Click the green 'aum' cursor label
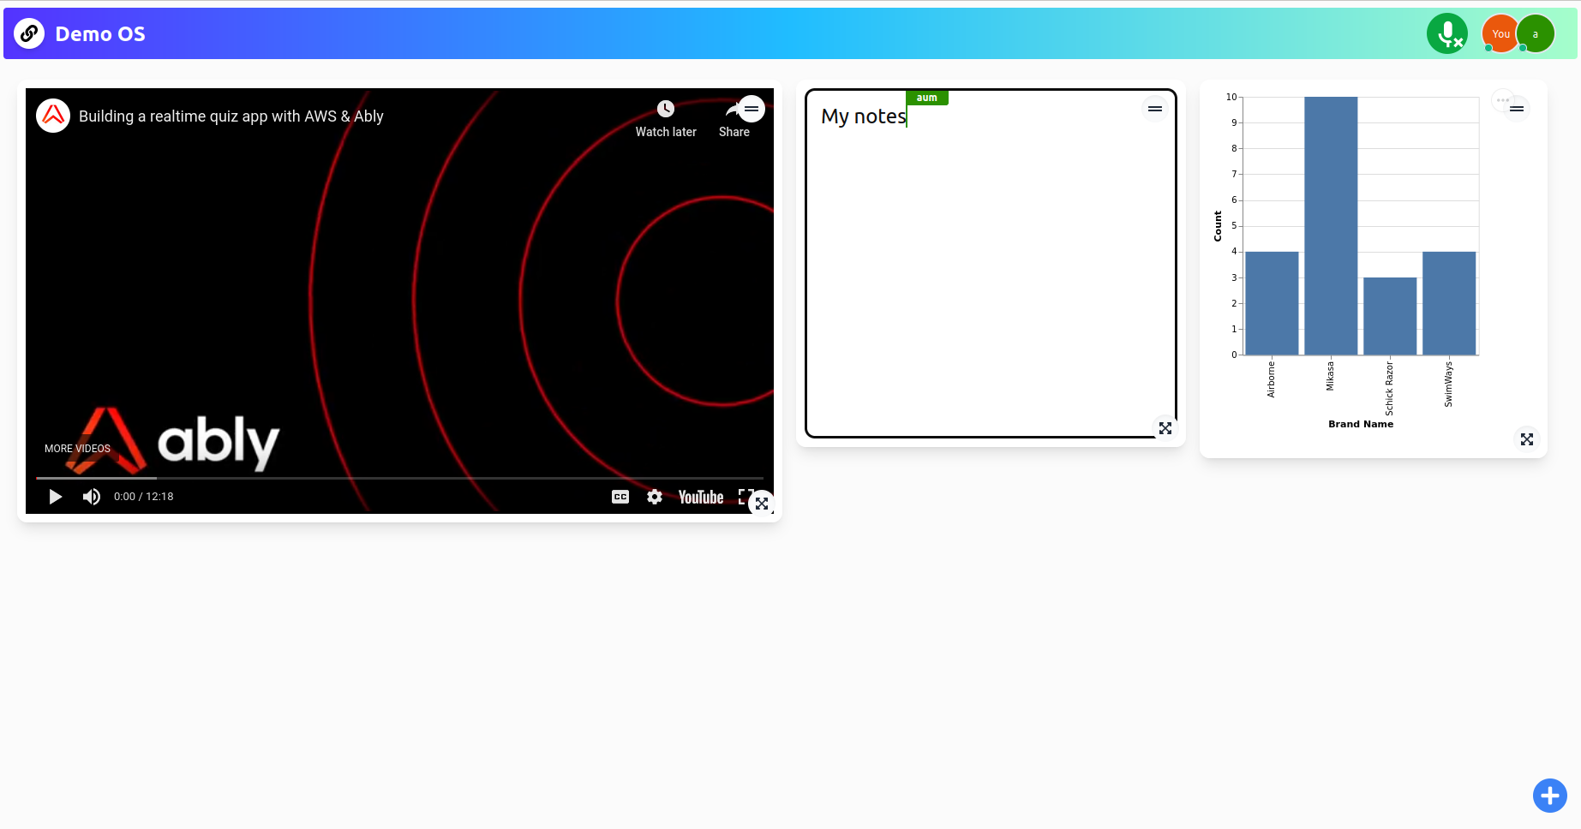This screenshot has height=829, width=1581. (x=927, y=98)
